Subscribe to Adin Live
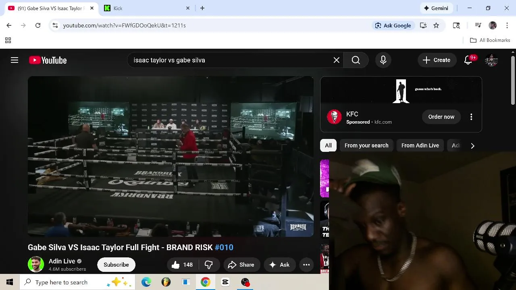516x290 pixels. pos(116,265)
